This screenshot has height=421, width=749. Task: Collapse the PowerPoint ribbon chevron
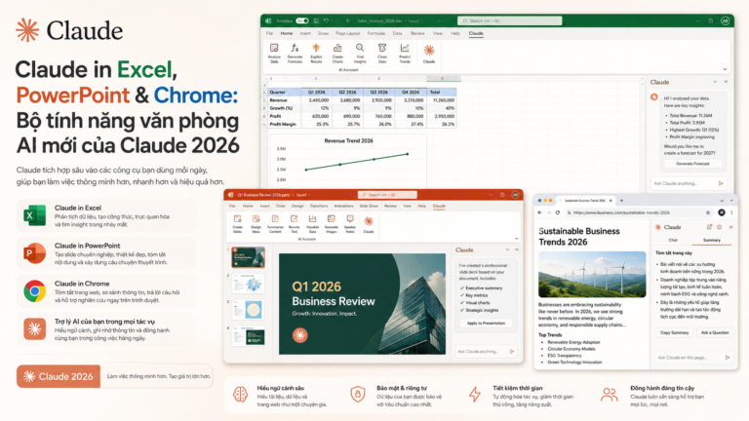coord(516,239)
